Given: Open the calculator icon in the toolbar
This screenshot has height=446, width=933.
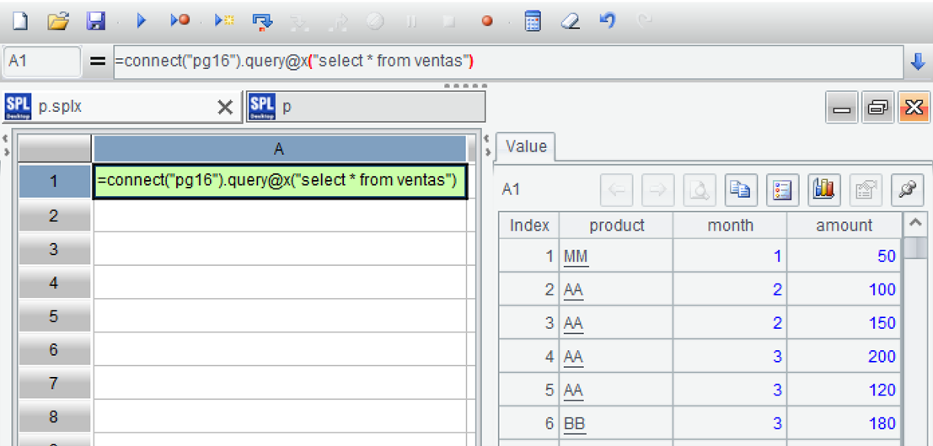Looking at the screenshot, I should pyautogui.click(x=533, y=21).
